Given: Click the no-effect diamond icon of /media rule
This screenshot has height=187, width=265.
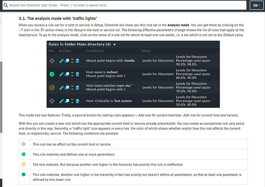Looking at the screenshot, I should click(x=51, y=61).
